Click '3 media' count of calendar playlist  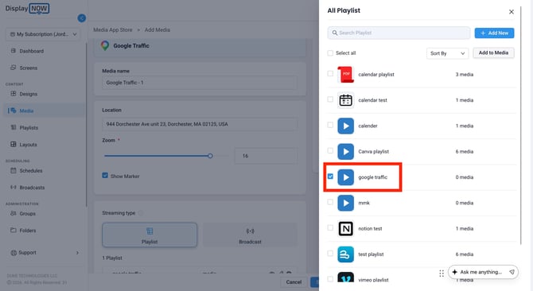[465, 75]
